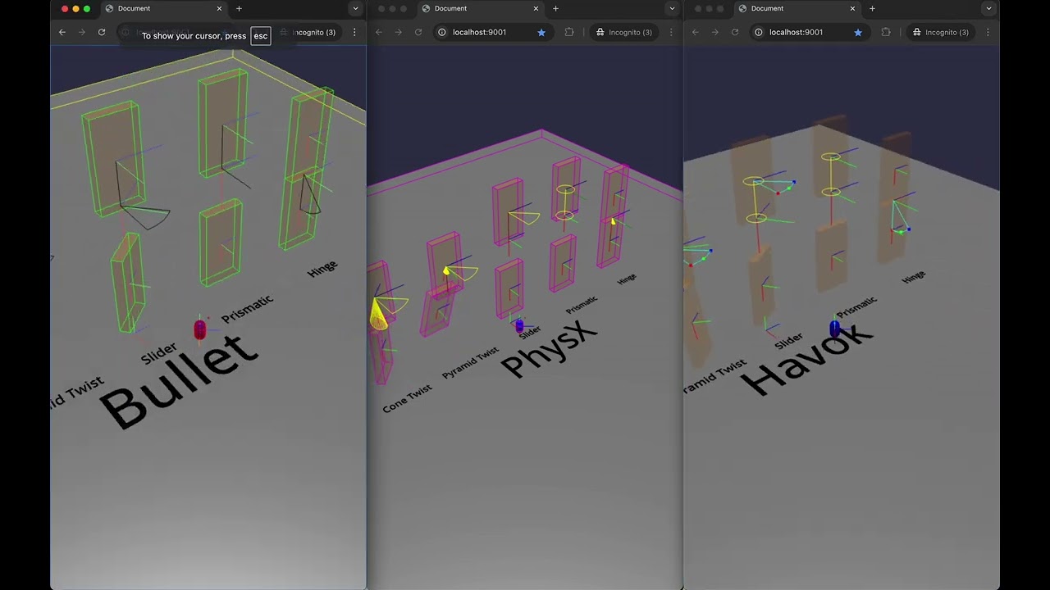Close the Document tab in the PhysX window
1050x590 pixels.
click(536, 8)
